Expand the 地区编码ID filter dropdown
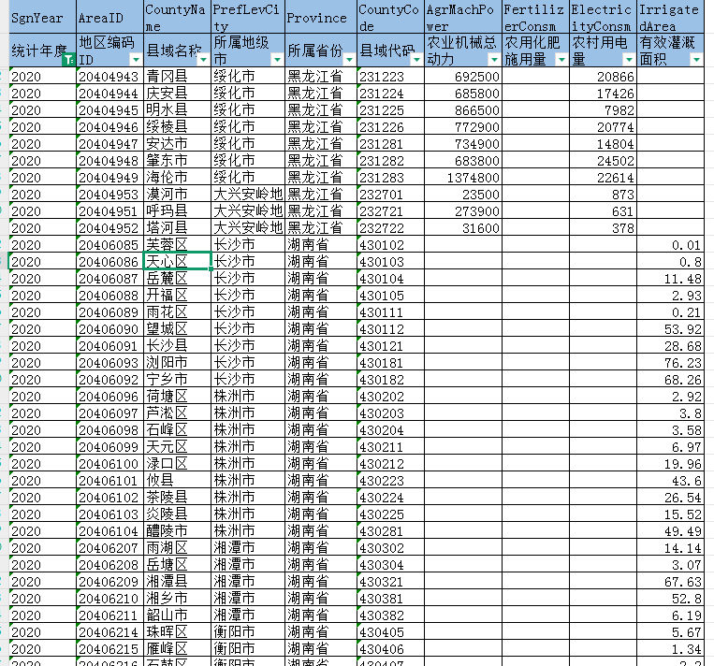This screenshot has width=714, height=666. [136, 59]
